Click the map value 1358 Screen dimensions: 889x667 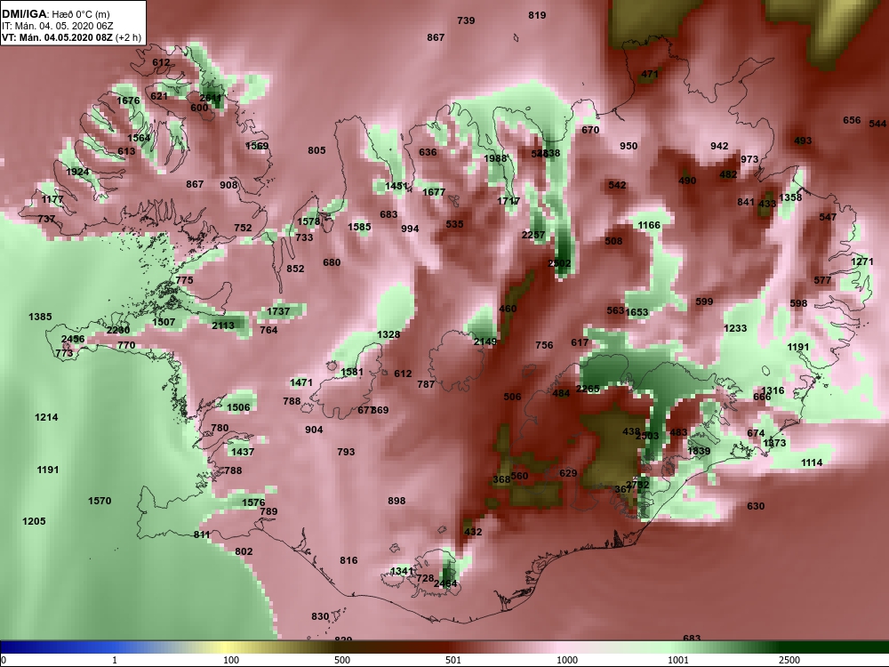coord(790,197)
